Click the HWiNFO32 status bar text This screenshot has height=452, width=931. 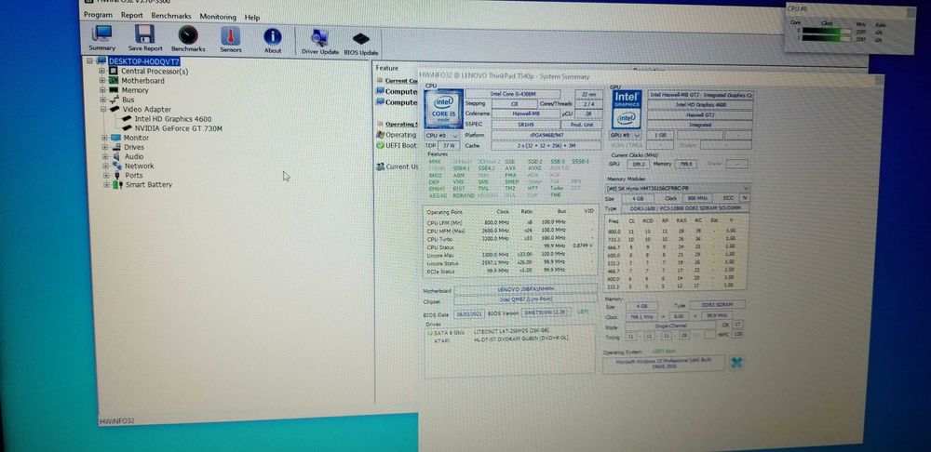tap(117, 420)
